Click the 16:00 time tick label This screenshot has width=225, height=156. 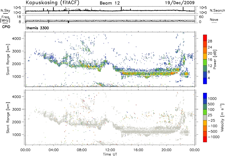point(138,150)
